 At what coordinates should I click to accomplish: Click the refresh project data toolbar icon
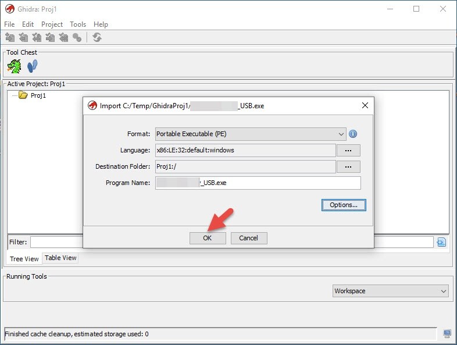click(x=97, y=38)
